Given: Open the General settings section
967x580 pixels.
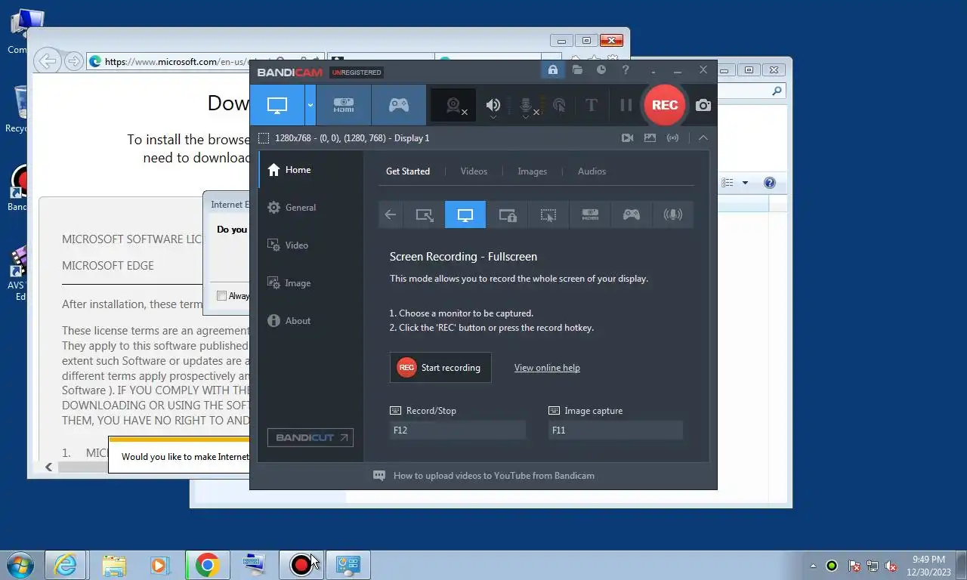Looking at the screenshot, I should click(x=310, y=208).
